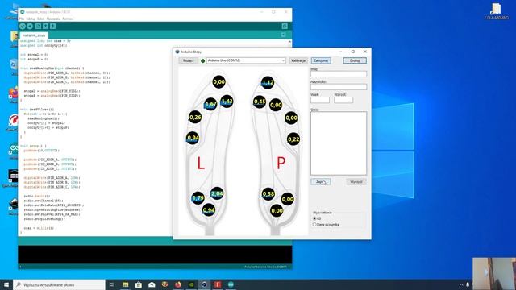Show hidden system tray icons
Viewport: 516px width, 290px height.
tap(461, 284)
